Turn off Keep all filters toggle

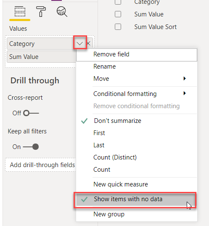[x=31, y=147]
